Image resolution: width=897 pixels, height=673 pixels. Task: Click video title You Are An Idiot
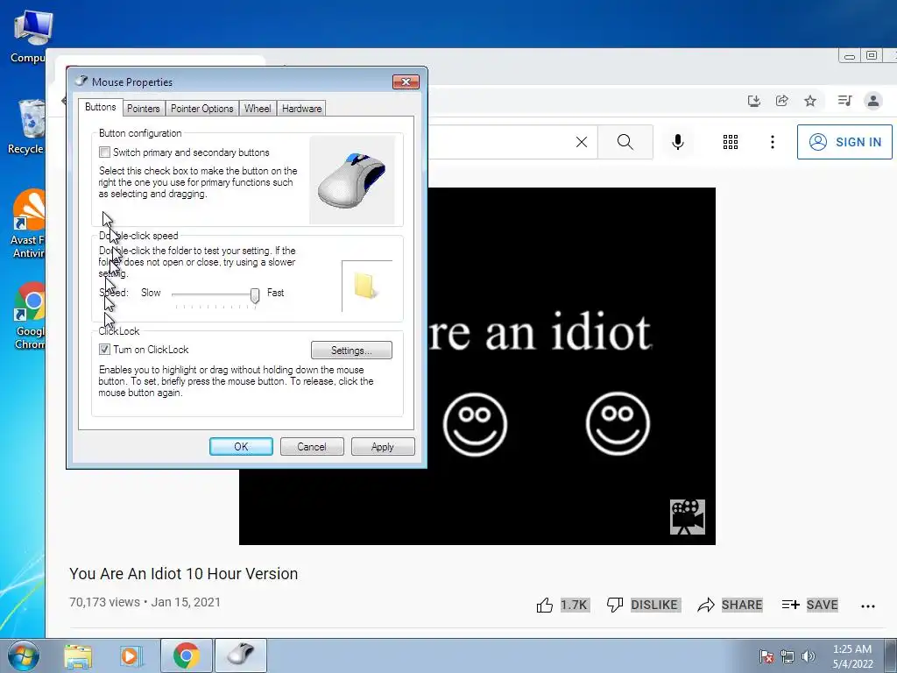click(184, 573)
